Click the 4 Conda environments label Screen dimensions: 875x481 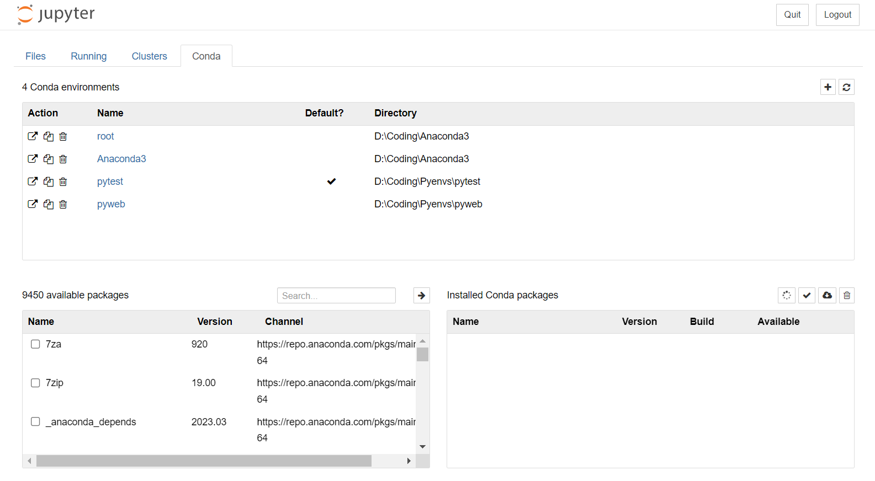(x=71, y=87)
